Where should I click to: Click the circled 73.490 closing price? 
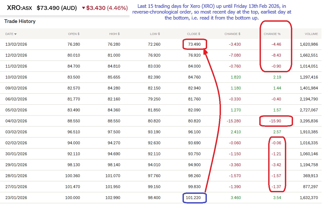coord(194,44)
